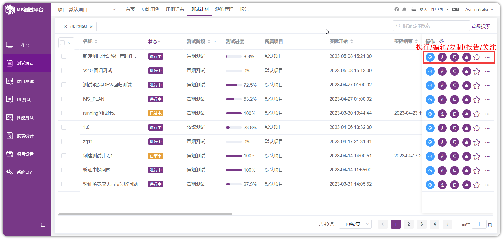Copy the 测试跟踪-DEV-回归测试 plan
Viewport: 503px width, 239px height.
click(454, 86)
